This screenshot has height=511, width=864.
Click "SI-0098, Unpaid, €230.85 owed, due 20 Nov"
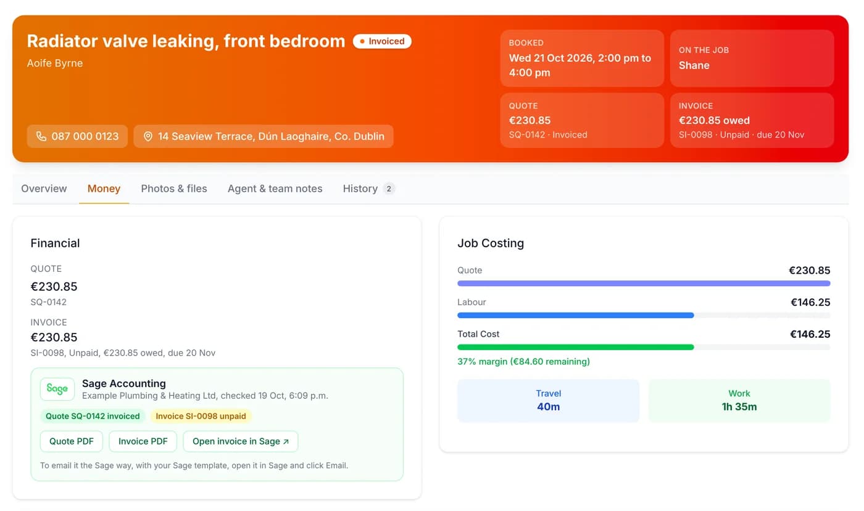[x=123, y=353]
